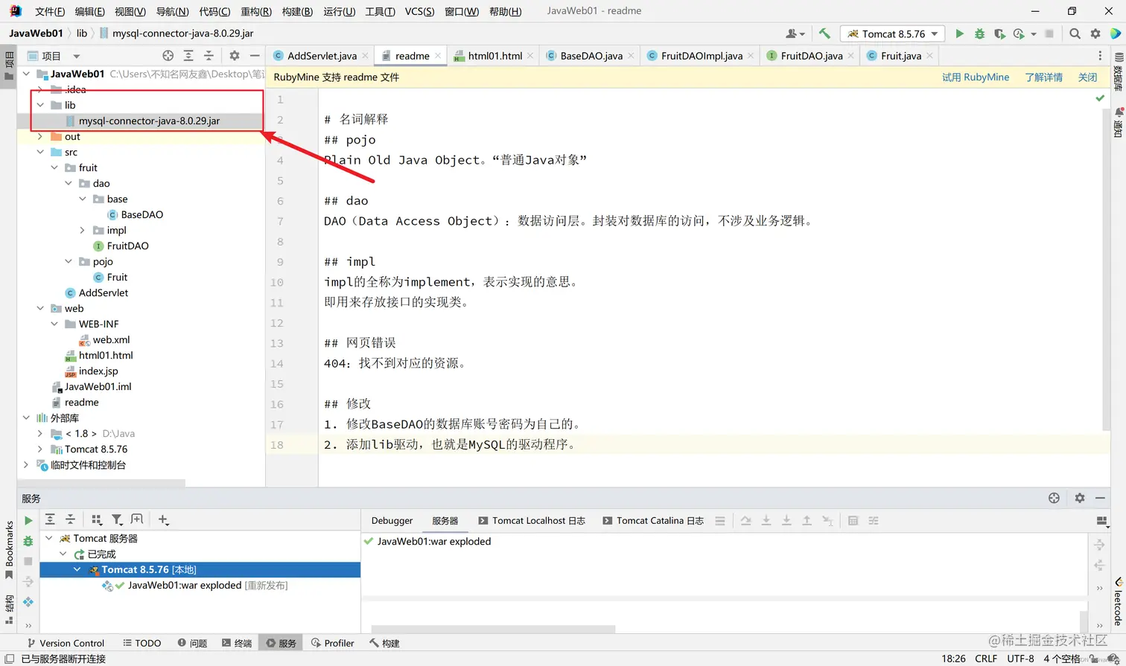Add a service with the plus icon
The image size is (1126, 666).
[x=164, y=520]
